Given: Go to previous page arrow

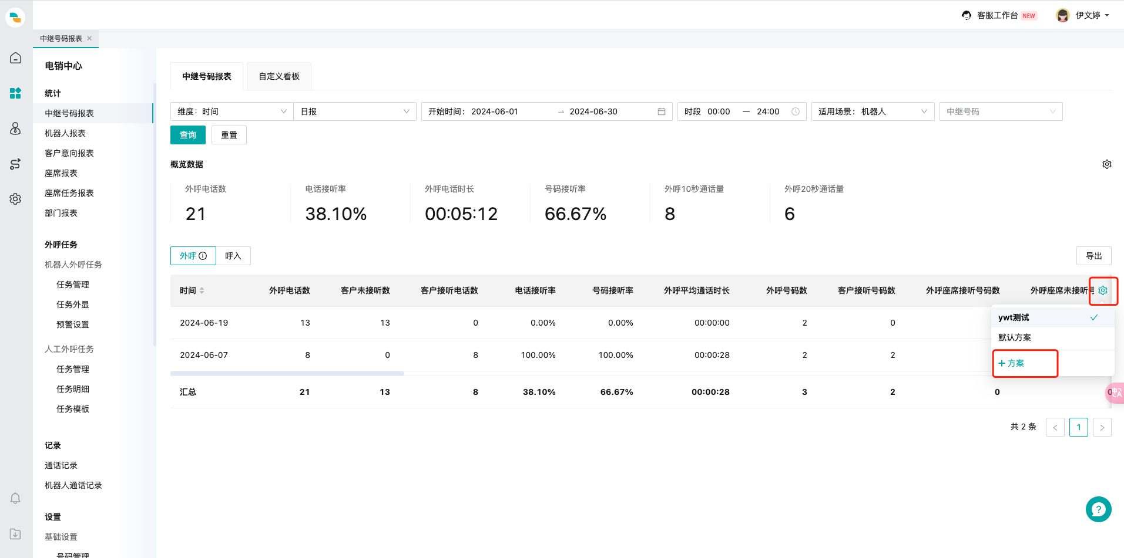Looking at the screenshot, I should tap(1055, 427).
